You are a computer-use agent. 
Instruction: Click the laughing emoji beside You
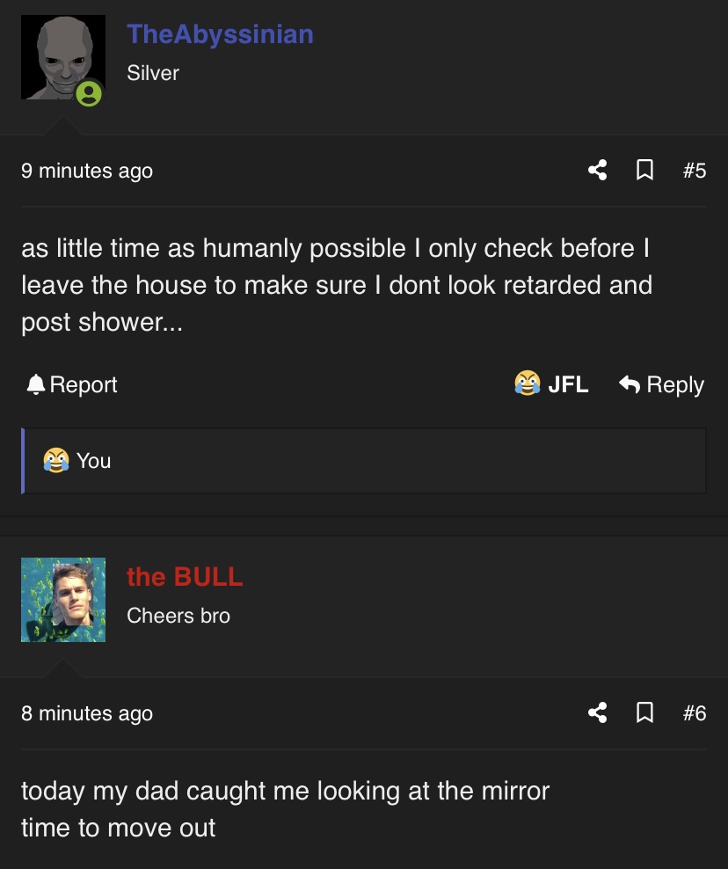(x=56, y=460)
